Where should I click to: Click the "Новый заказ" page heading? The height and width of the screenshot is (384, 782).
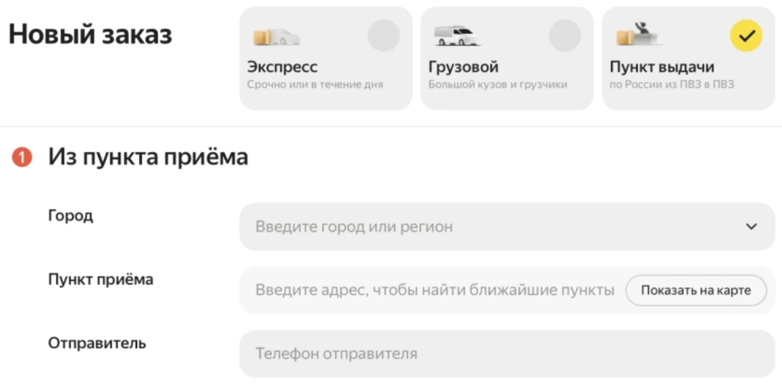pyautogui.click(x=90, y=35)
